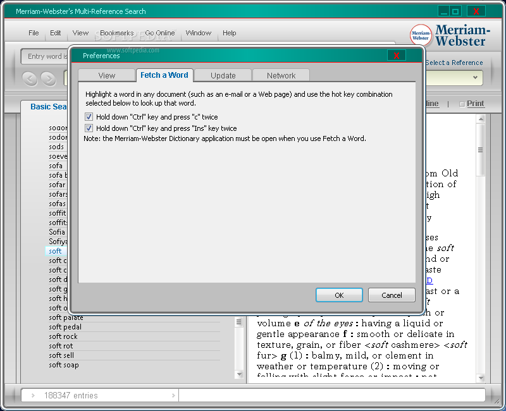Screen dimensions: 506x411
Task: Open the Network tab
Action: pyautogui.click(x=281, y=75)
